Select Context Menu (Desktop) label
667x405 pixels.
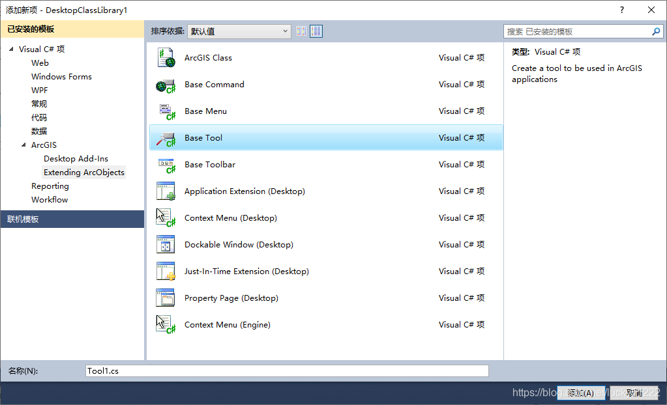click(231, 218)
